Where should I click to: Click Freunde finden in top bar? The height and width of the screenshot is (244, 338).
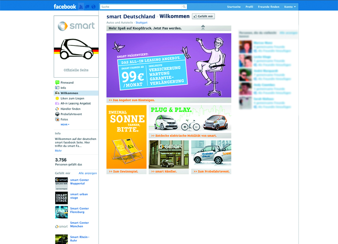pyautogui.click(x=269, y=7)
